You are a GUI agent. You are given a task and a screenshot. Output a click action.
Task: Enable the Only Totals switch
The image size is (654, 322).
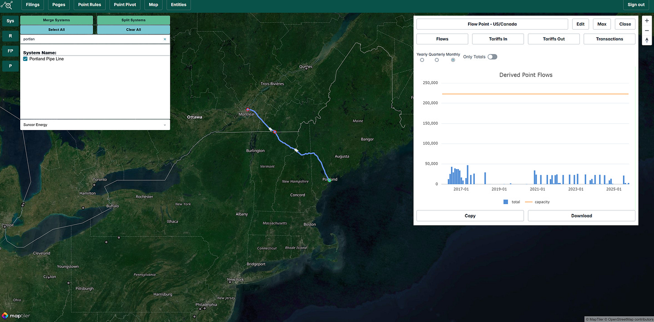pyautogui.click(x=492, y=57)
